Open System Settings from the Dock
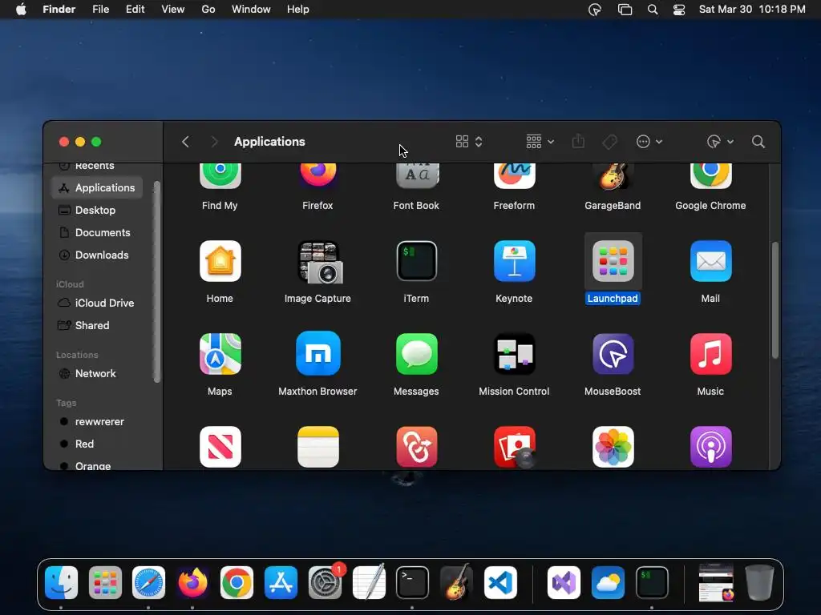This screenshot has width=821, height=615. tap(326, 582)
